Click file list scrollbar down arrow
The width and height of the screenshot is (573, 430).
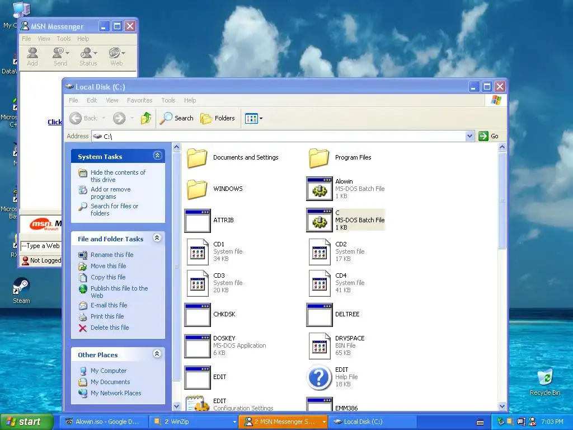coord(502,406)
